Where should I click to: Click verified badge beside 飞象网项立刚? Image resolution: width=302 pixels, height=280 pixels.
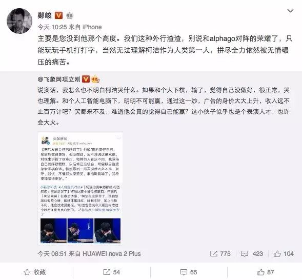click(86, 79)
